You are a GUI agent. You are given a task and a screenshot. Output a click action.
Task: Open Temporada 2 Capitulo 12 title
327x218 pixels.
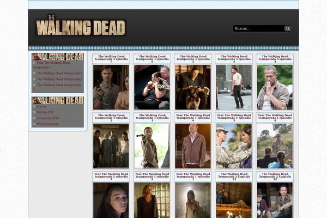click(275, 177)
